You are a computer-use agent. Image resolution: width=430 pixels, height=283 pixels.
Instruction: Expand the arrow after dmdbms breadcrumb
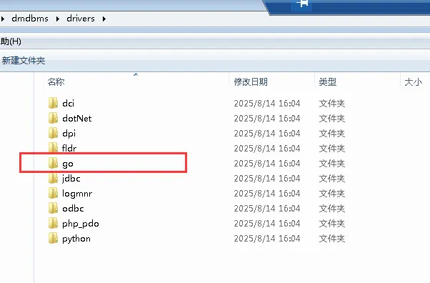[58, 19]
